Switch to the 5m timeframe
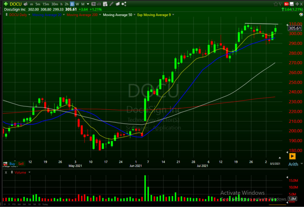This screenshot has height=207, width=304. pos(38,4)
